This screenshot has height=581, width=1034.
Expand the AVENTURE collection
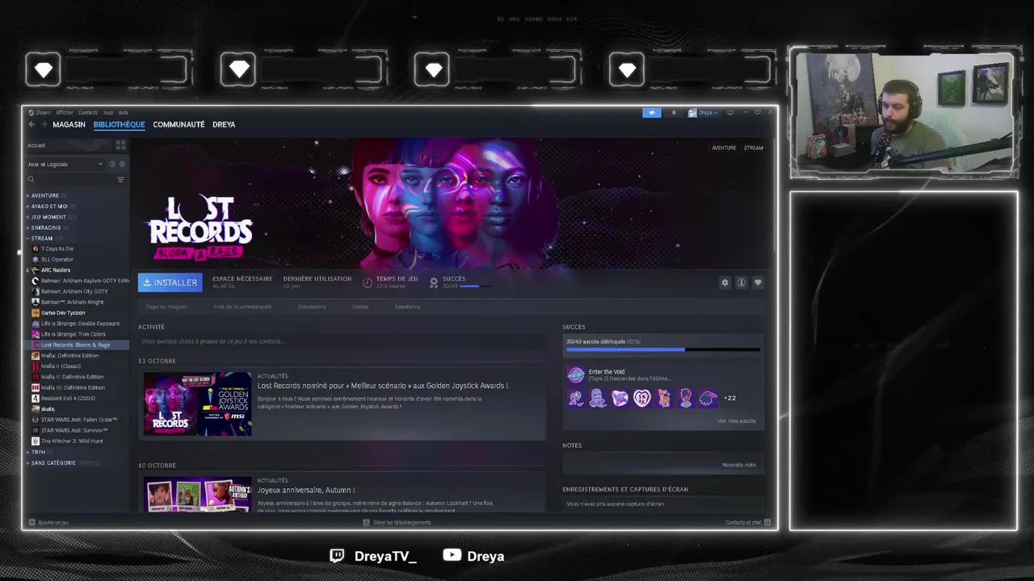click(27, 195)
